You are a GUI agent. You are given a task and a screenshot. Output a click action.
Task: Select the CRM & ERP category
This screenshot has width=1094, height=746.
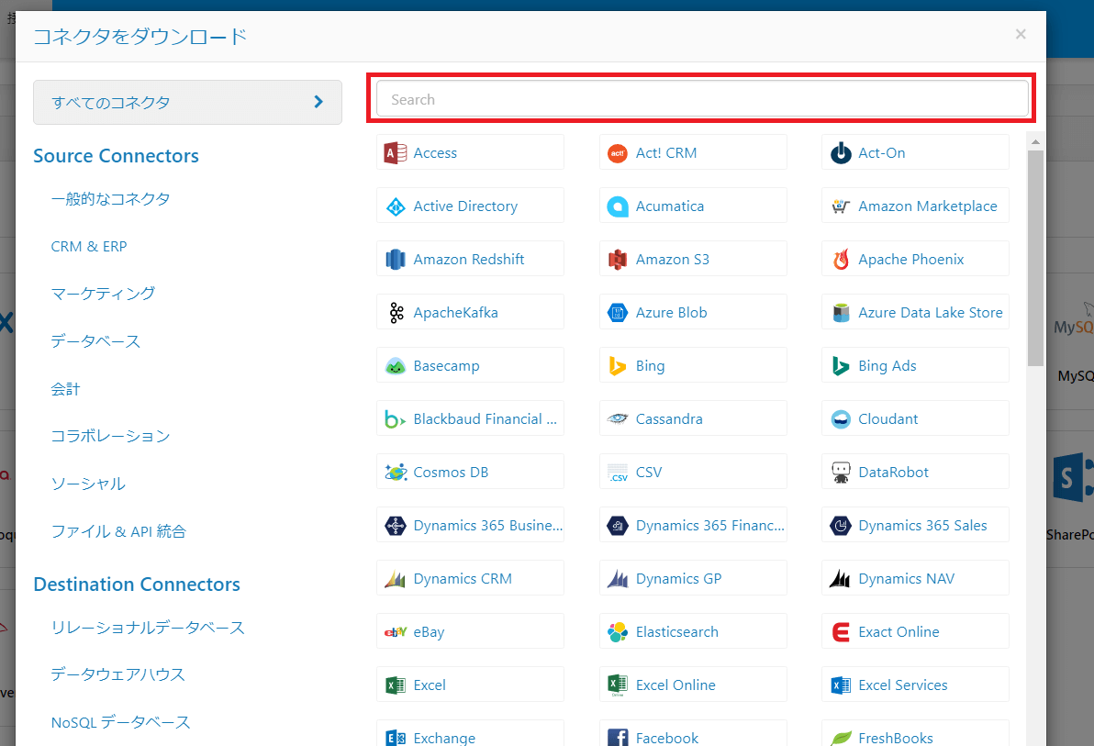click(89, 246)
